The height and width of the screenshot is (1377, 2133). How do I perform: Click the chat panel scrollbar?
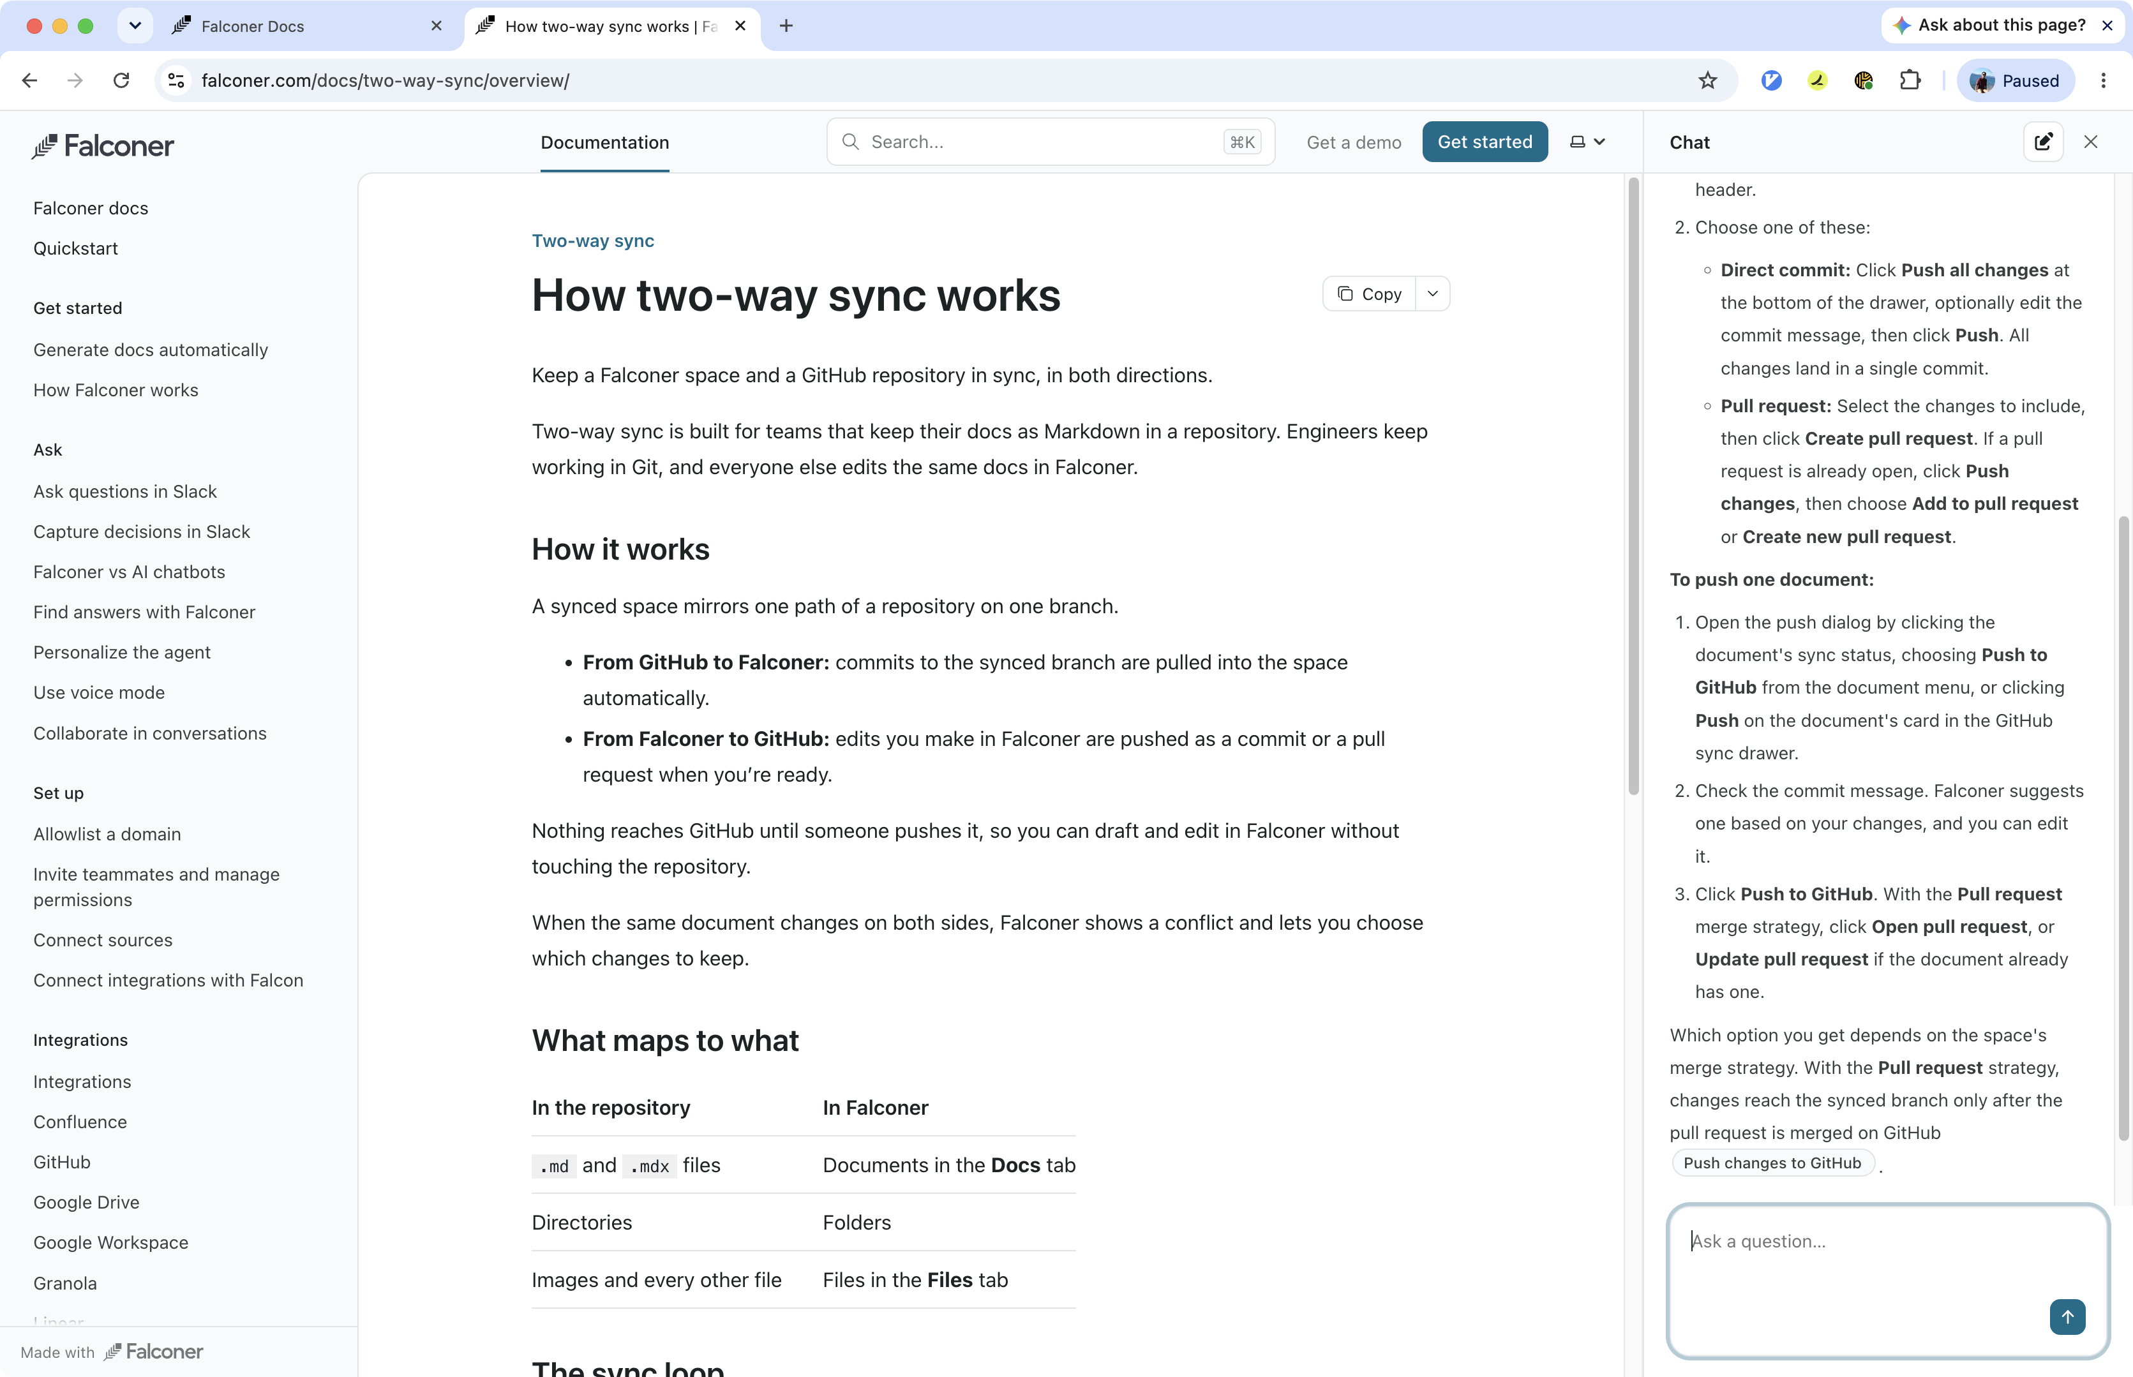click(2123, 827)
